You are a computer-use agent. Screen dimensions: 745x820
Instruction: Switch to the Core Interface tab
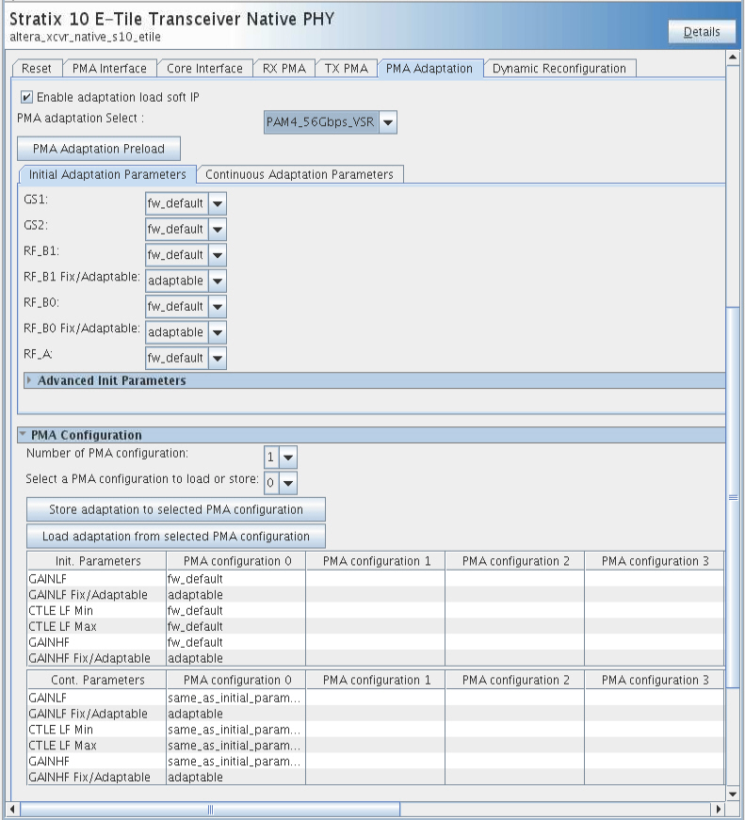click(204, 69)
